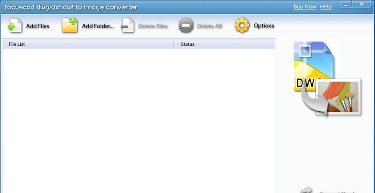The image size is (375, 193).
Task: Click the DWG to image logo graphic
Action: 327,79
